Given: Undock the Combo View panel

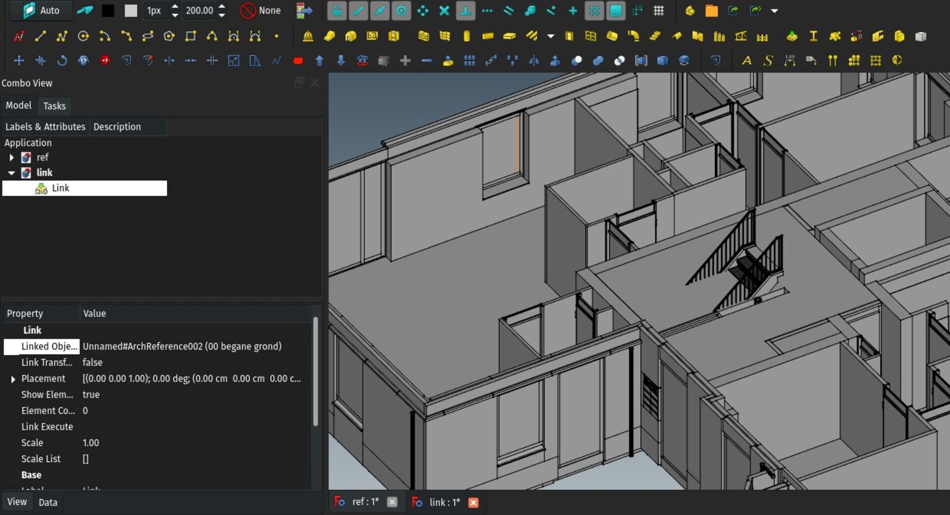Looking at the screenshot, I should pos(298,83).
